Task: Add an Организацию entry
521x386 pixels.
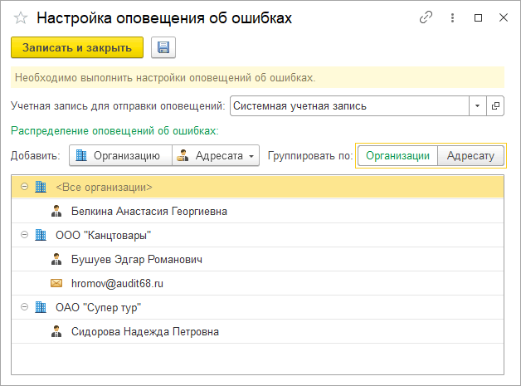Action: (x=119, y=155)
